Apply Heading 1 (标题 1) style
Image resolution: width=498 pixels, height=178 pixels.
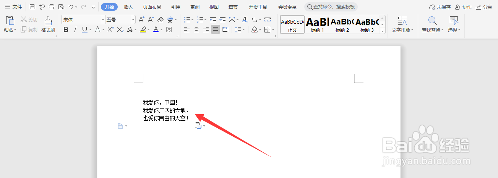click(x=318, y=24)
